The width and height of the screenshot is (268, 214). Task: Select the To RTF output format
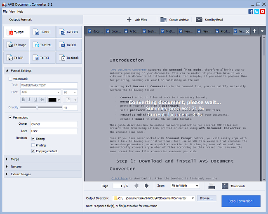(x=16, y=58)
